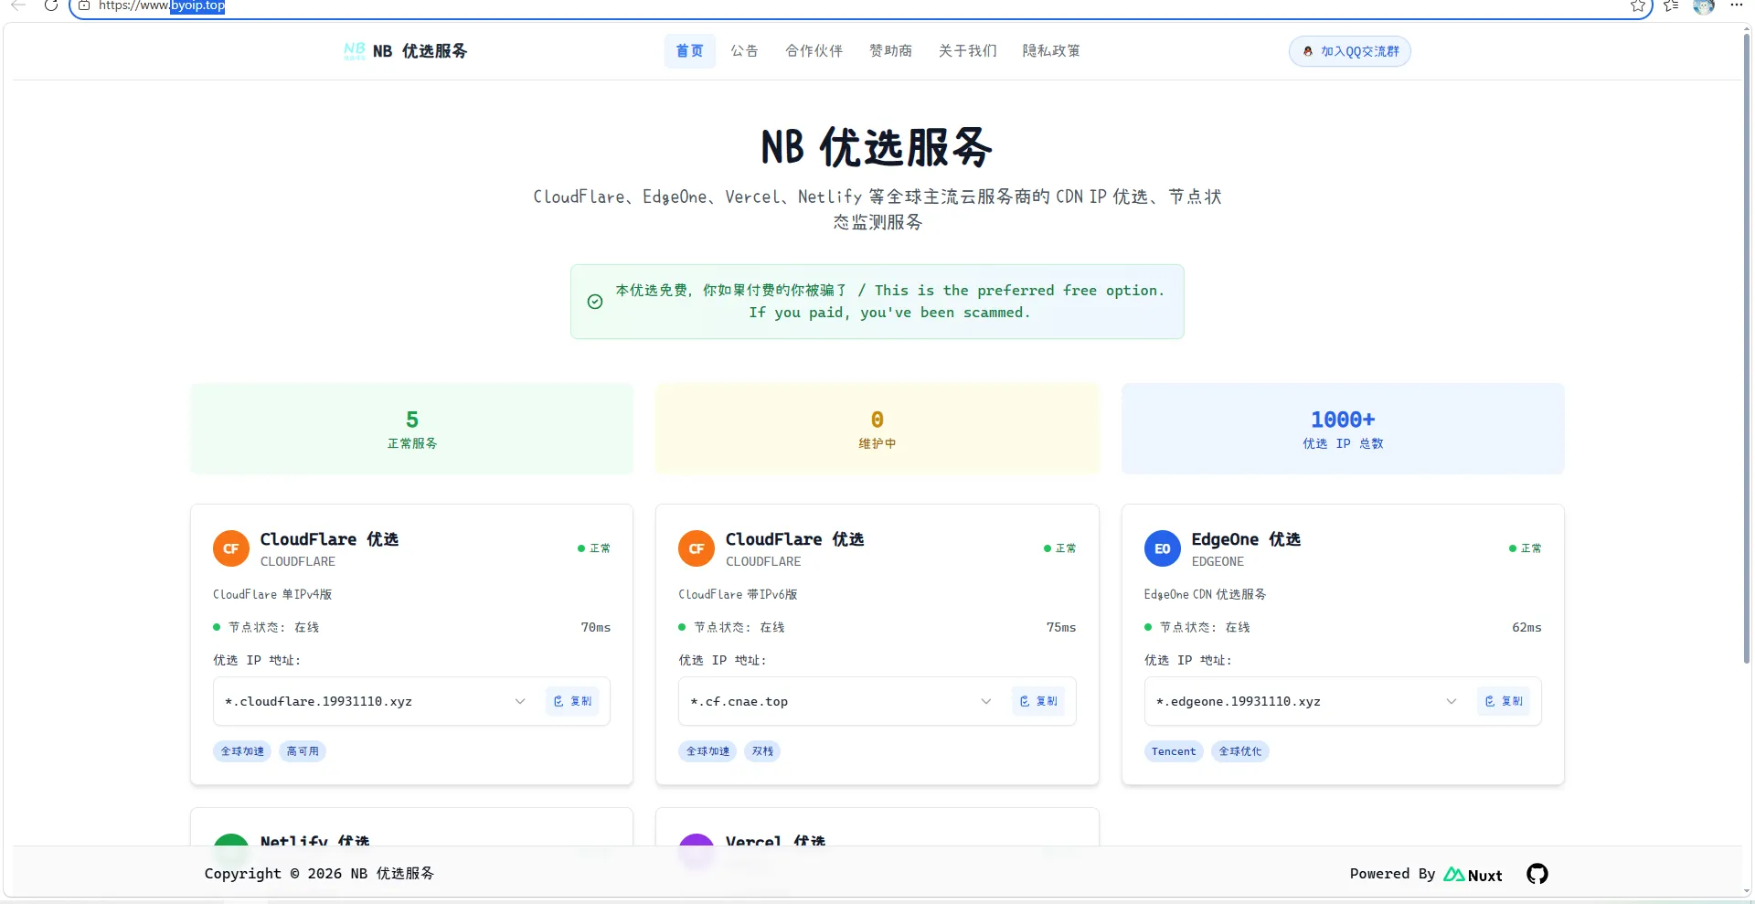
Task: Click the 双栈 tag
Action: [x=762, y=751]
